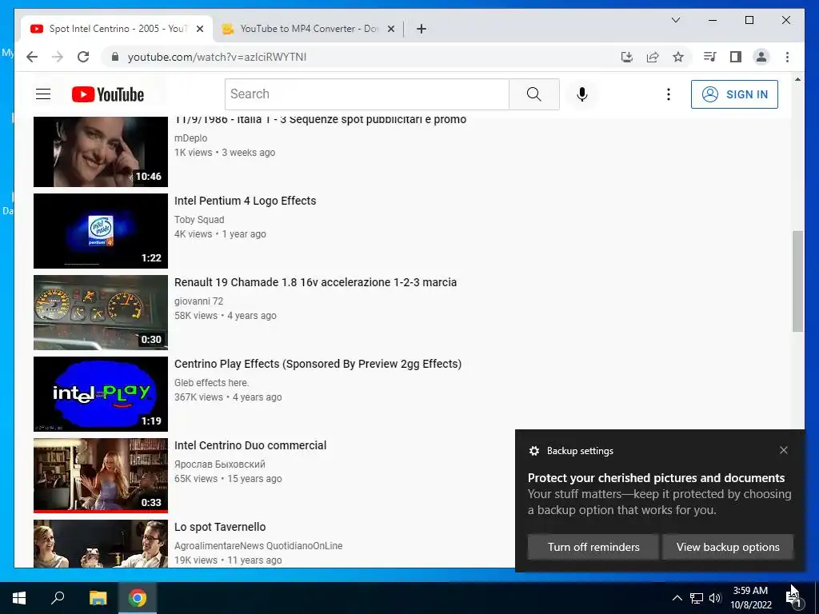Show hidden tray icons chevron
The image size is (819, 614).
coord(677,598)
